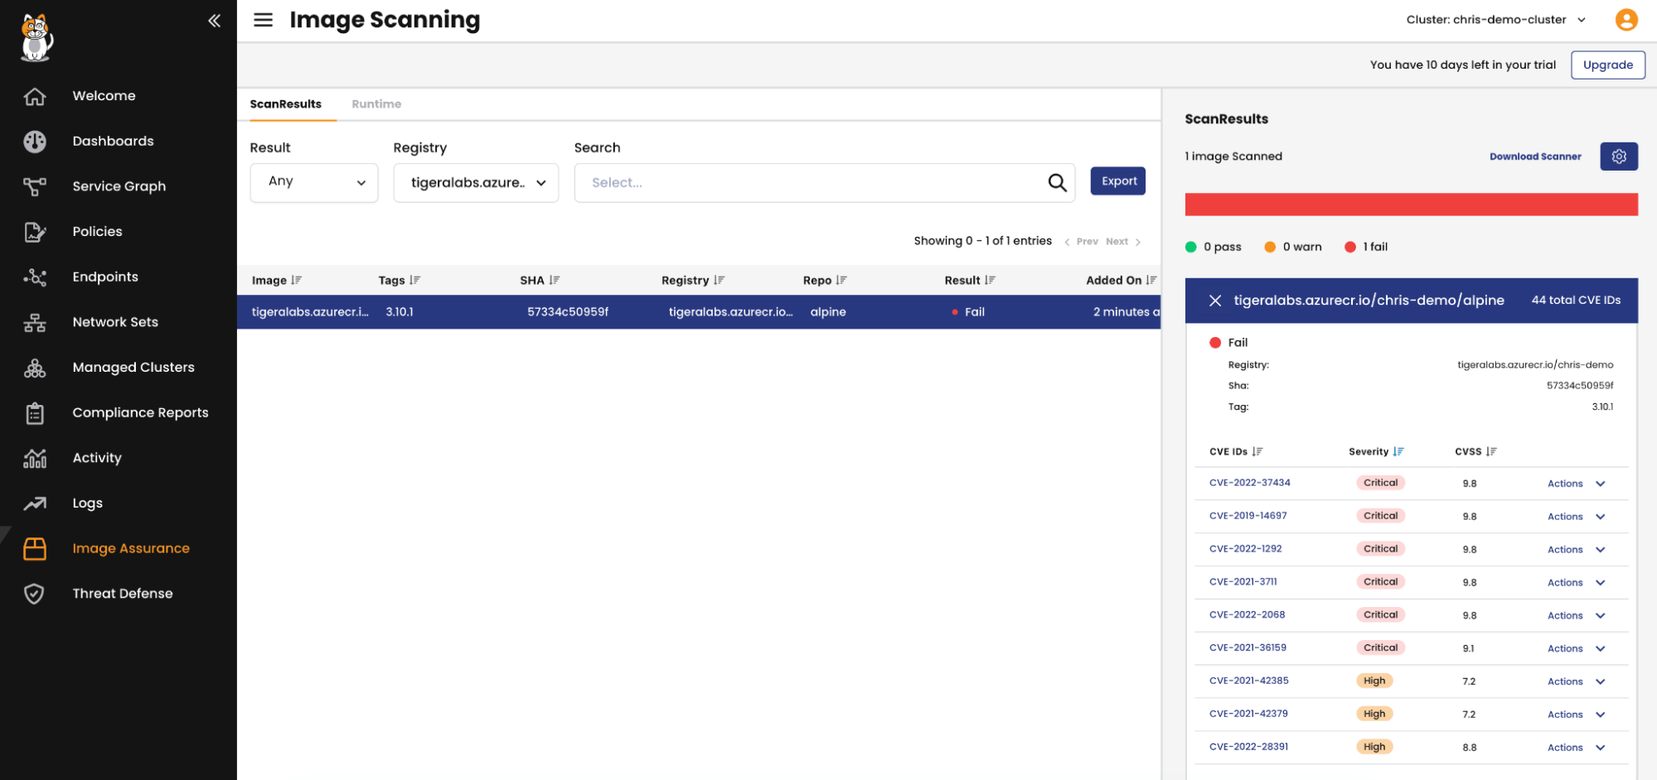Screen dimensions: 1657x780
Task: Click the Download Scanner link
Action: 1535,156
